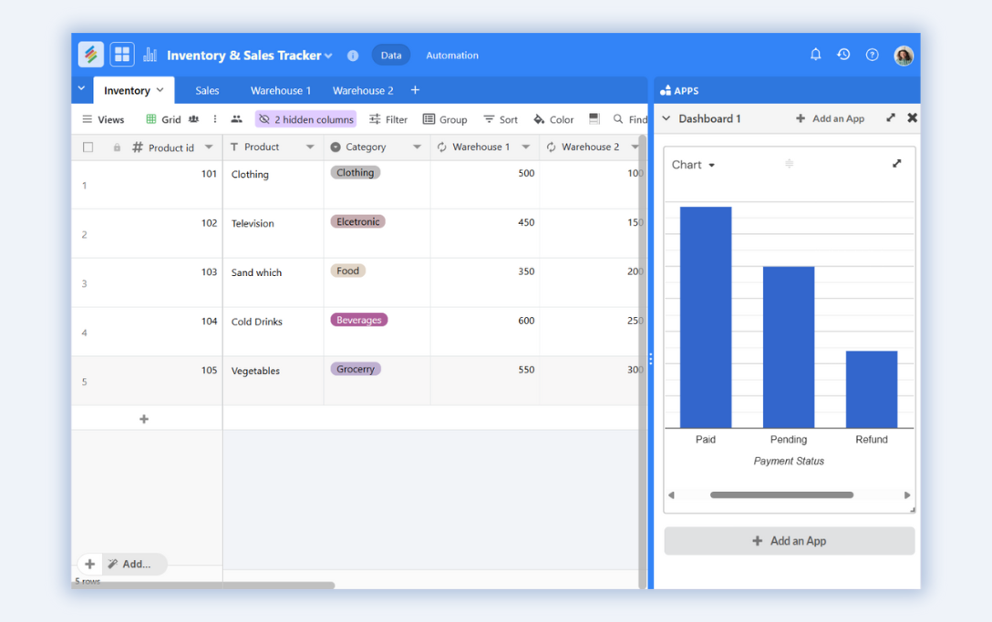Viewport: 992px width, 622px height.
Task: Open the Automation section
Action: click(452, 55)
